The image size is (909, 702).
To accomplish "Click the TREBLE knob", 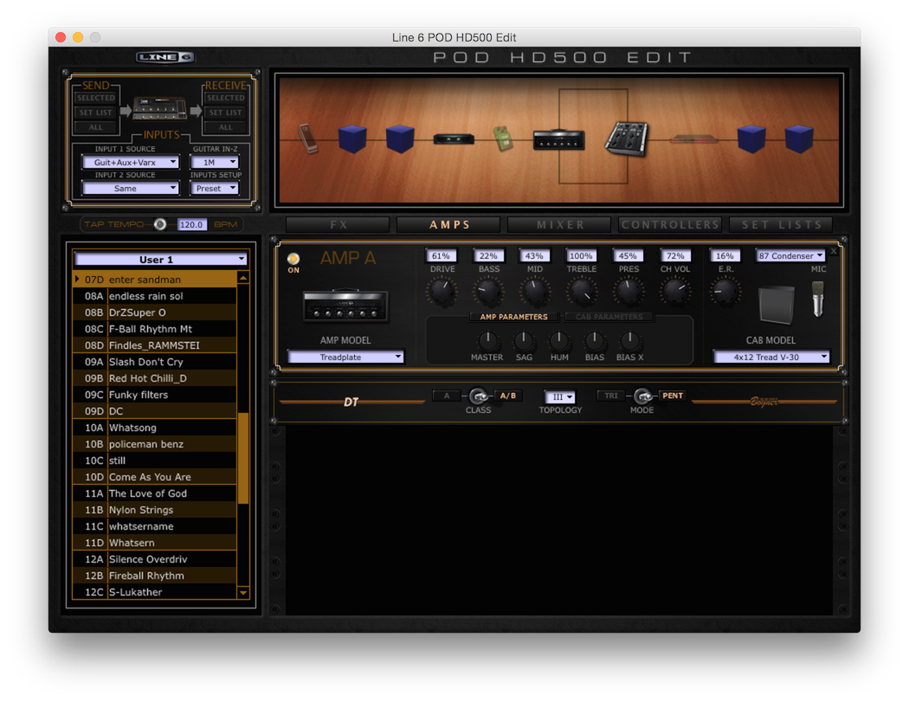I will tap(582, 292).
